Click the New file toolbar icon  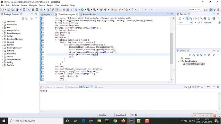coord(2,10)
